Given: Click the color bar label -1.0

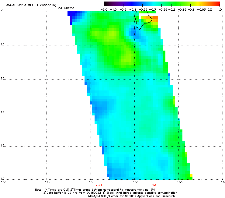Looking at the screenshot, I should pyautogui.click(x=113, y=10).
